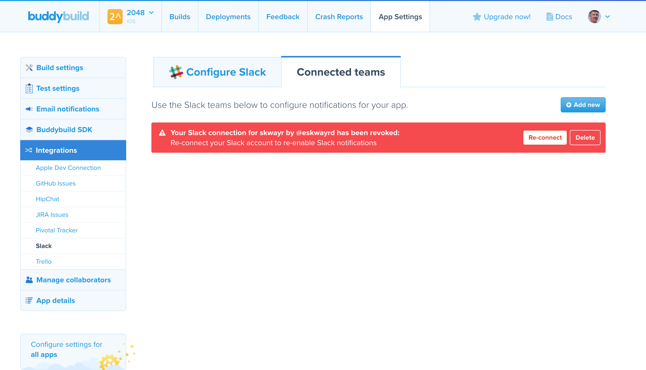
Task: Click the Add new button
Action: coord(583,105)
